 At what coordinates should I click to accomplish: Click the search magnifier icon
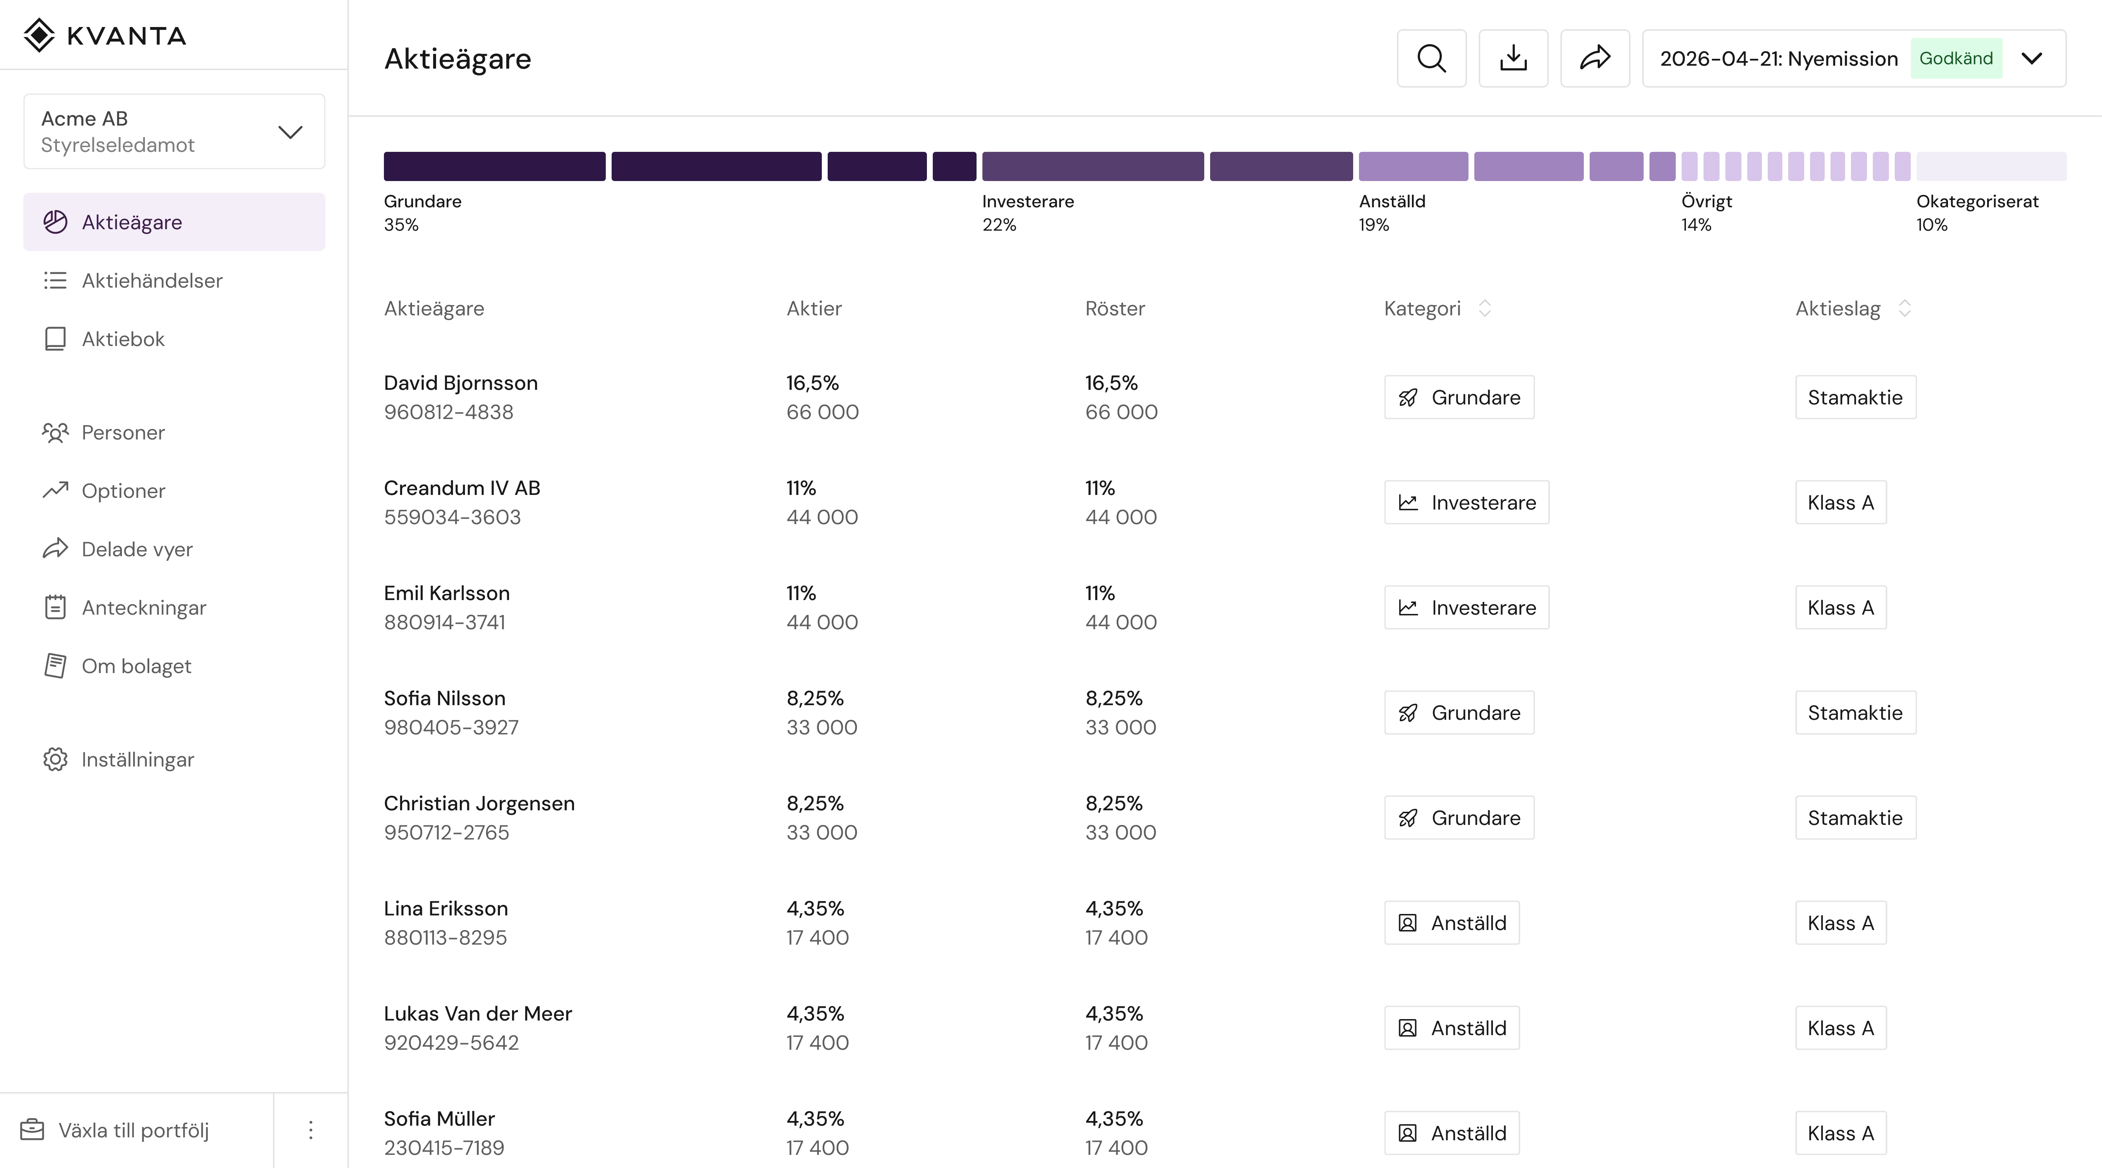(x=1431, y=59)
